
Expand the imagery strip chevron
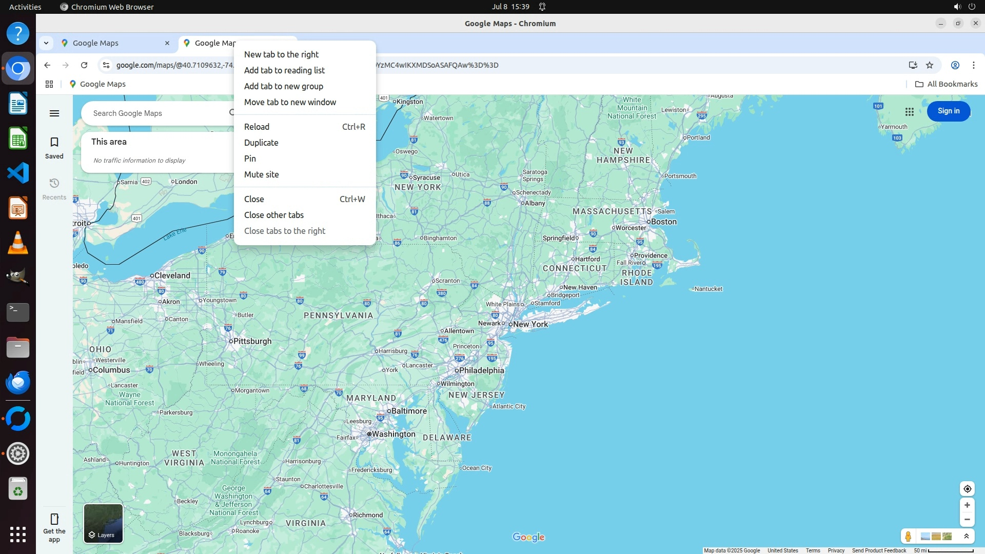tap(967, 537)
